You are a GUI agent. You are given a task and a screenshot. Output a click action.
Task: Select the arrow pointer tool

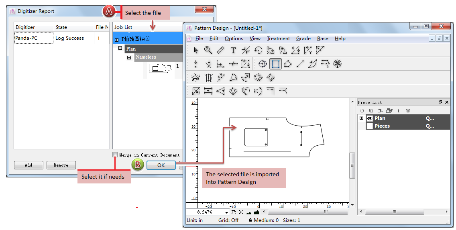pos(196,50)
